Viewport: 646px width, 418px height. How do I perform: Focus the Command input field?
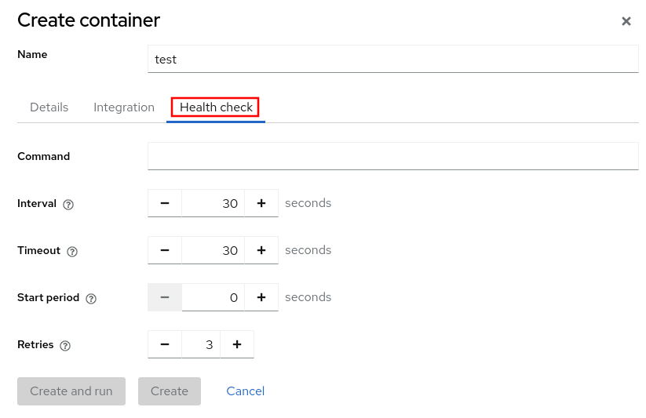[x=392, y=156]
